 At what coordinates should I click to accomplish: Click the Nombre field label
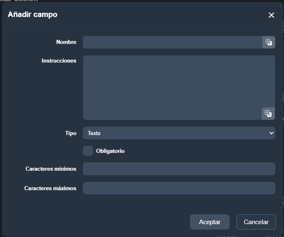pos(66,42)
